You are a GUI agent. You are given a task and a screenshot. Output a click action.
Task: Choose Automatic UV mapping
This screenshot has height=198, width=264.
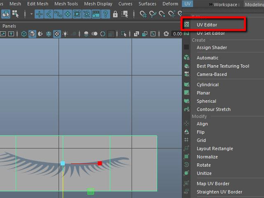tap(207, 58)
